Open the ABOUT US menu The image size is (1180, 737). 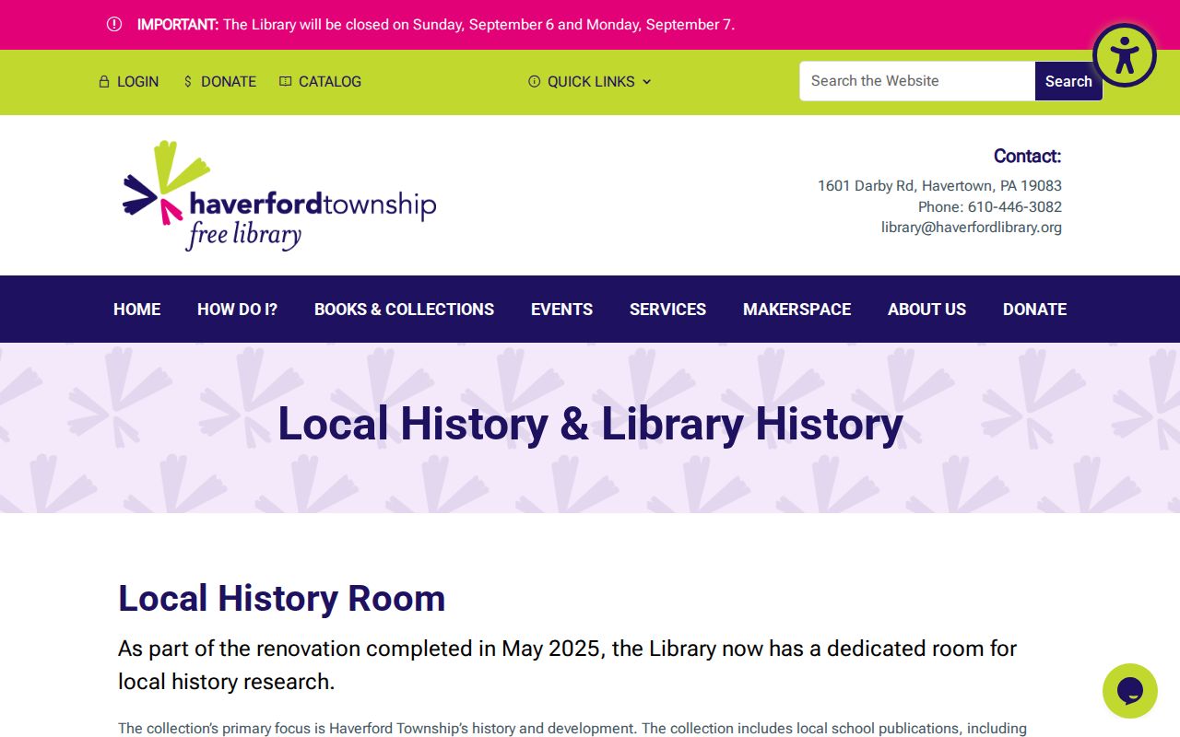click(x=926, y=310)
